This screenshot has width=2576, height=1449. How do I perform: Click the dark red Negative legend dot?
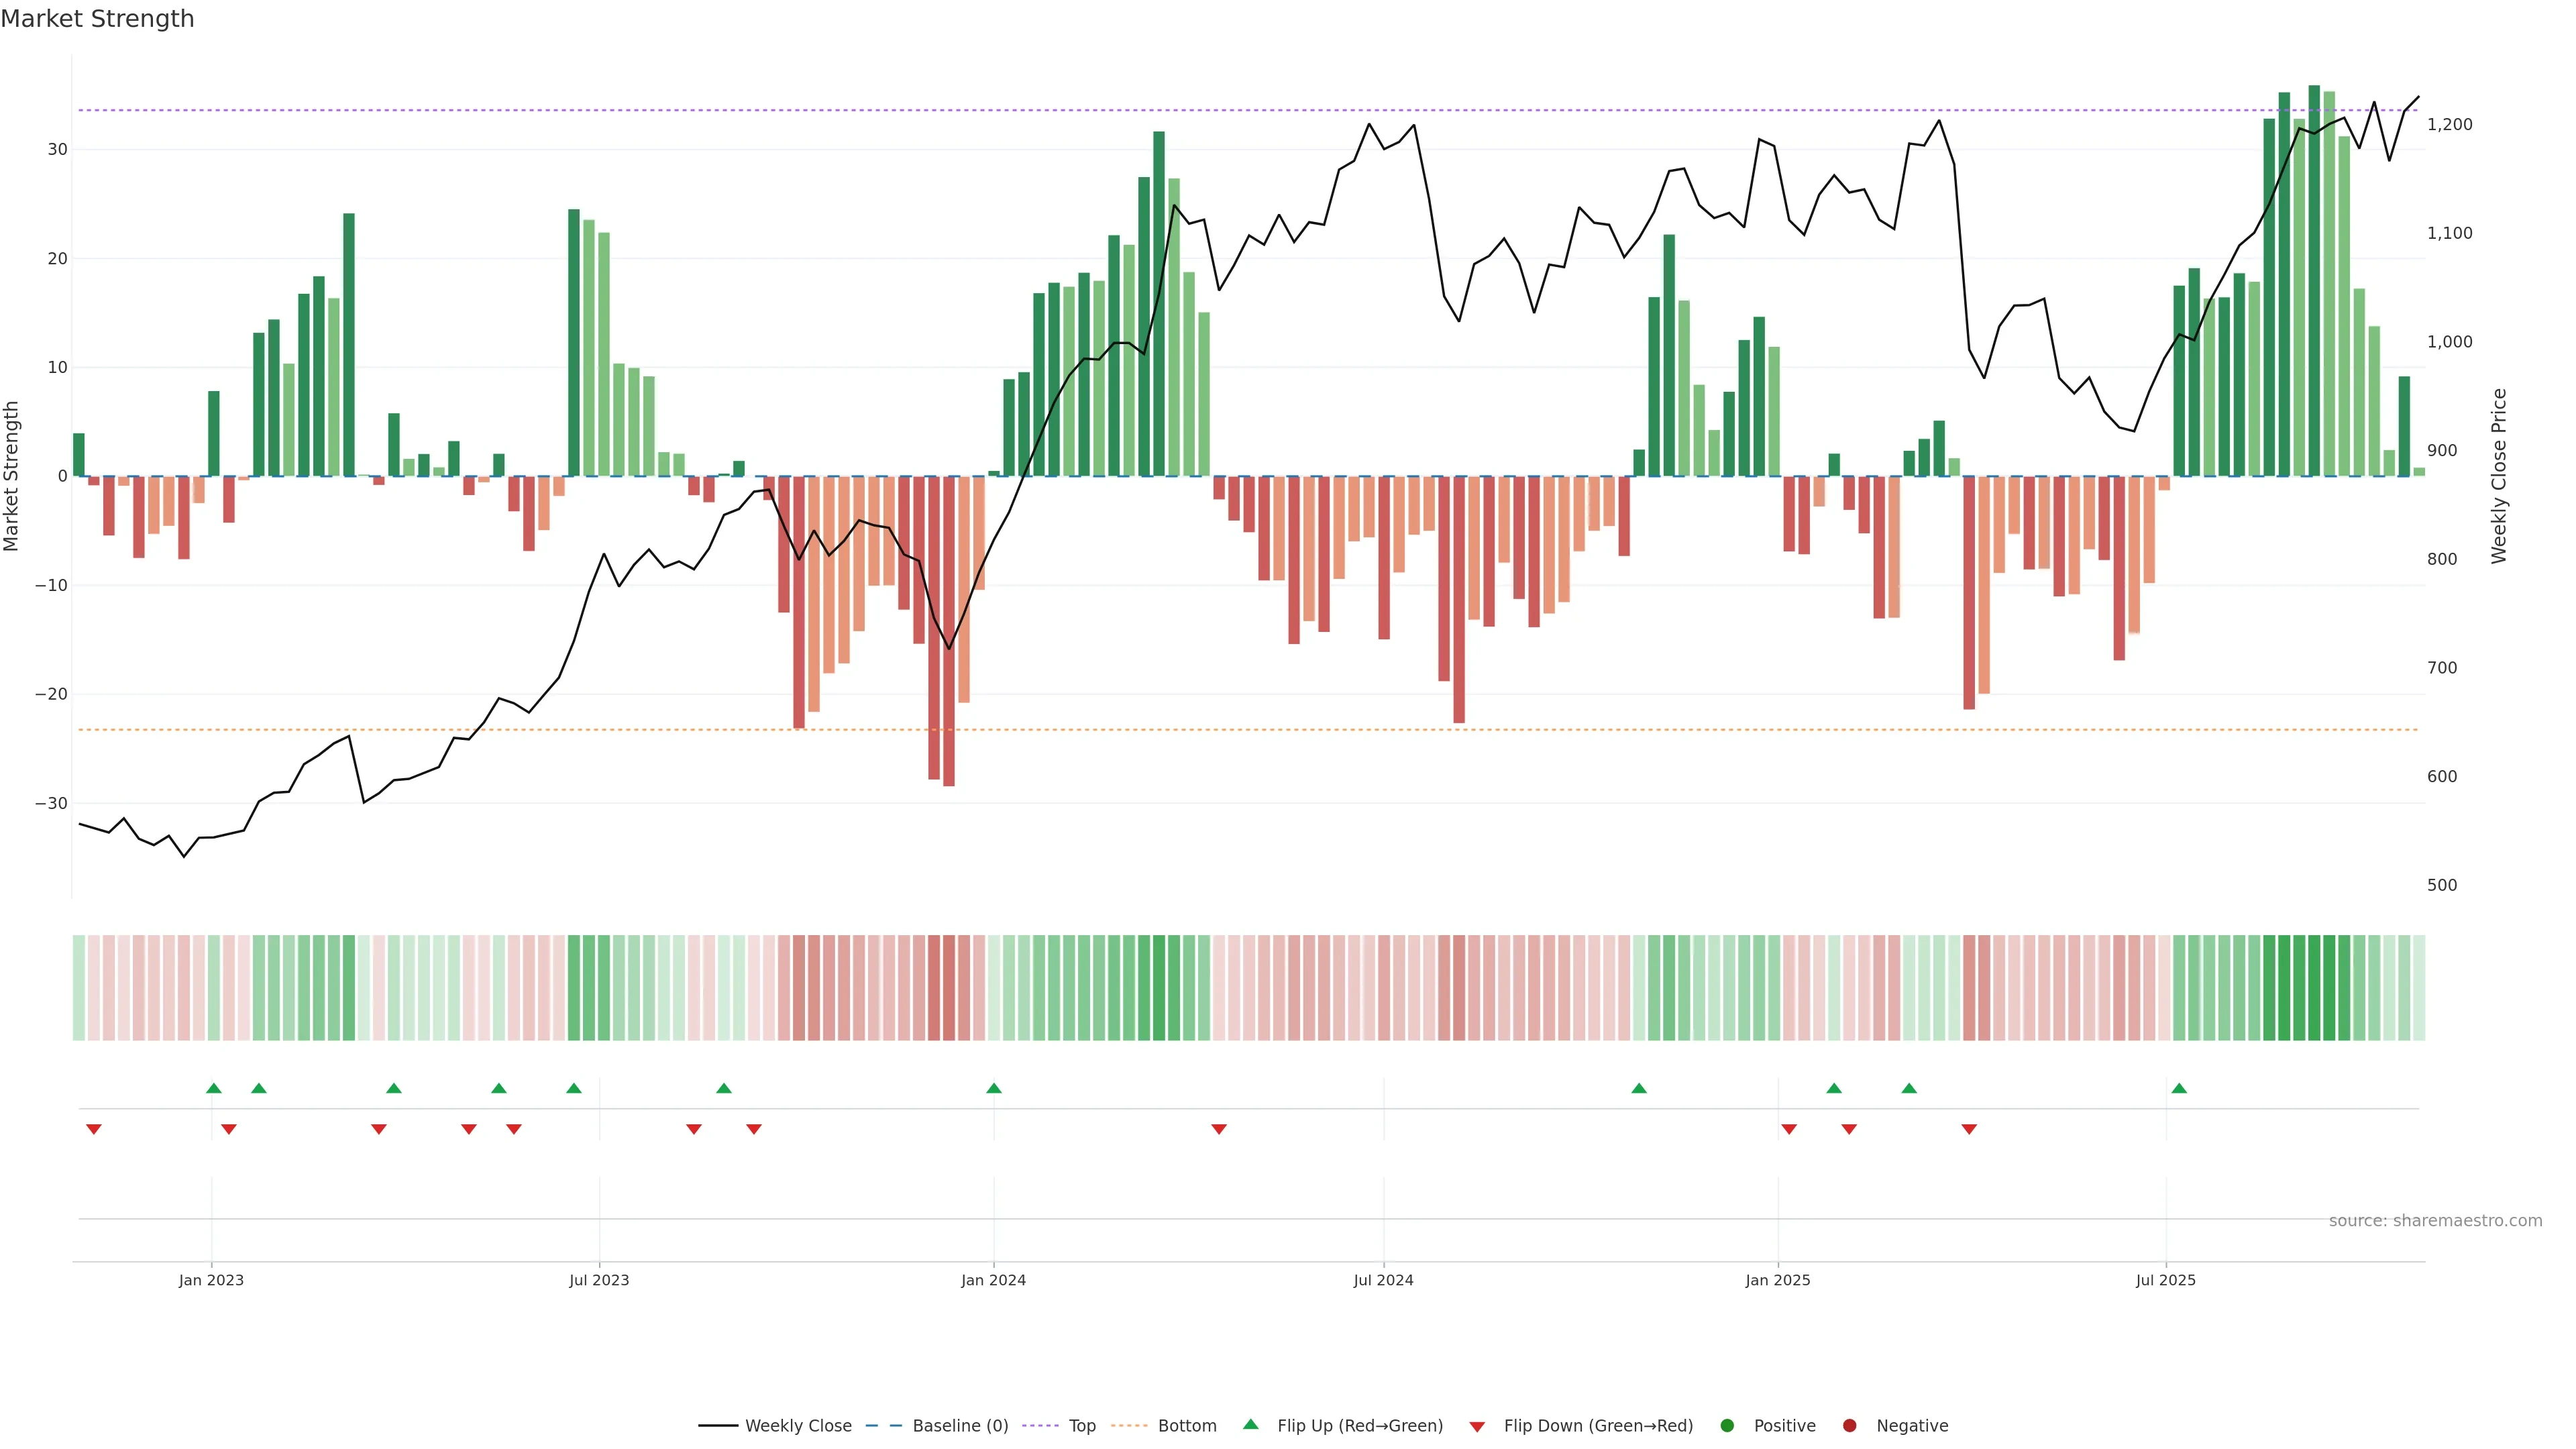tap(1849, 1425)
